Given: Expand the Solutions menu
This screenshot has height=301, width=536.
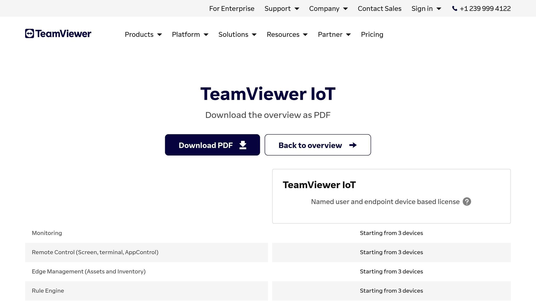Looking at the screenshot, I should [x=237, y=34].
